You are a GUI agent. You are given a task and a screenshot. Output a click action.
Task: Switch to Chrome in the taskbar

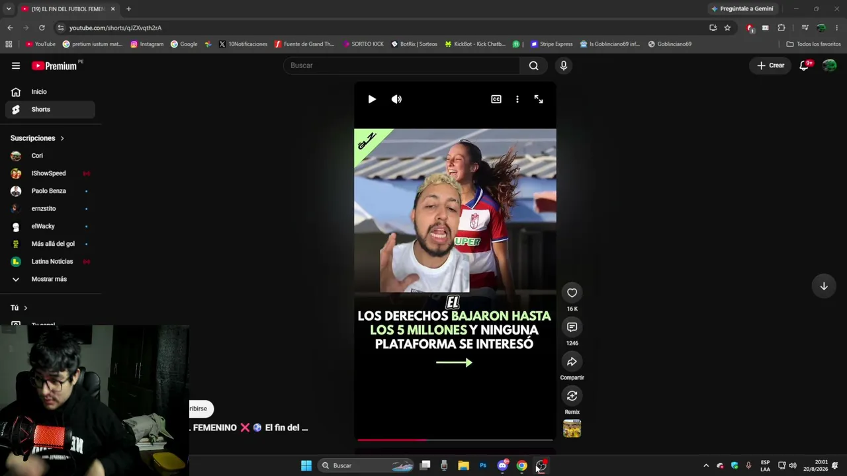click(522, 465)
